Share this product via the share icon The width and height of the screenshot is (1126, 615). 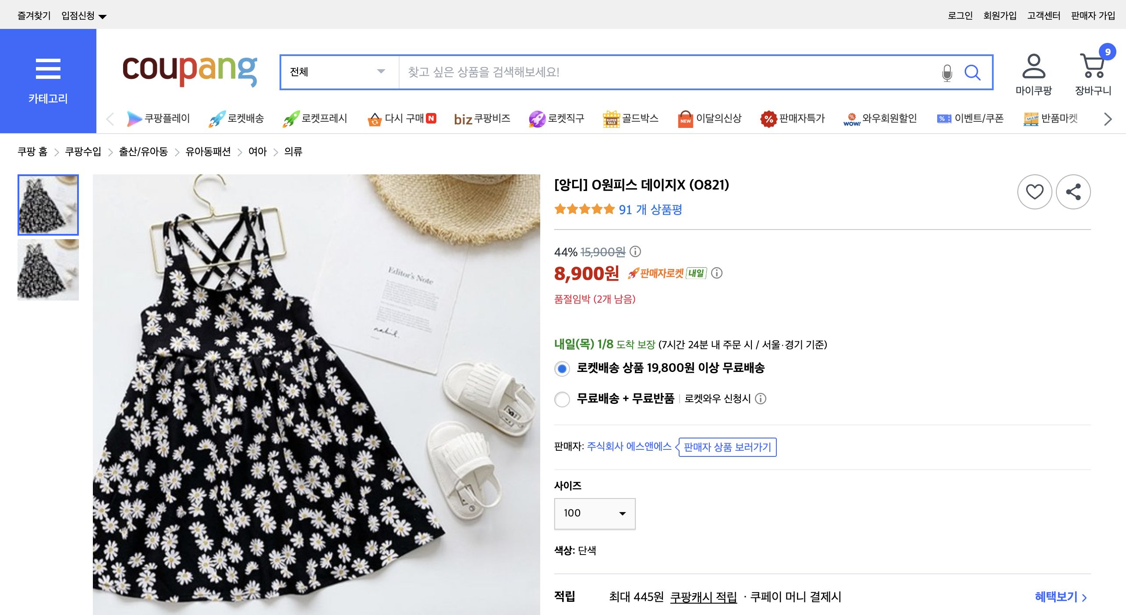pyautogui.click(x=1073, y=191)
